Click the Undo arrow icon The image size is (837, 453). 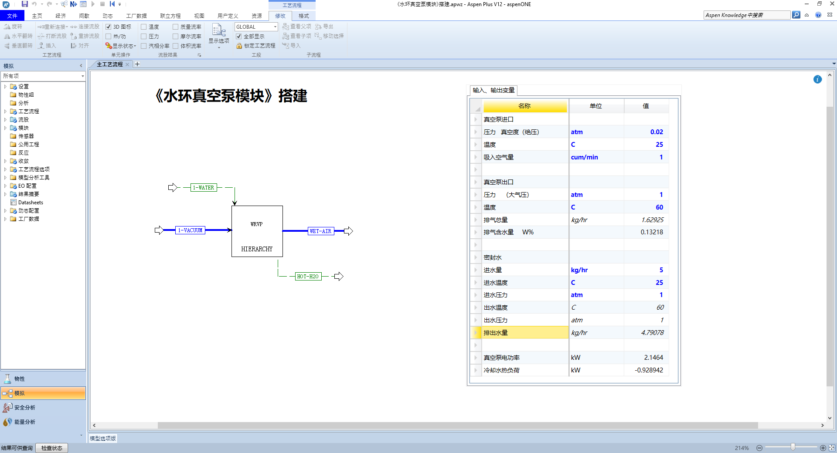(34, 4)
